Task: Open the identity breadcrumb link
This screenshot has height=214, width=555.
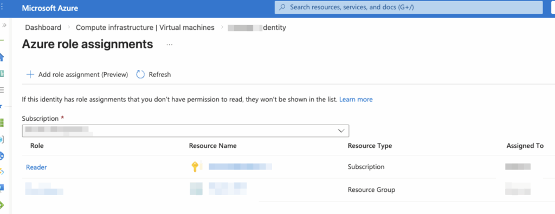Action: (257, 27)
